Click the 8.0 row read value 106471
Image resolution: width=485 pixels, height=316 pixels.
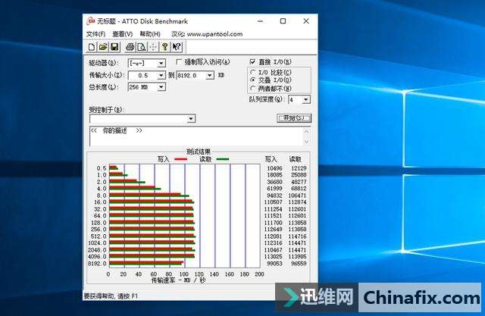[297, 196]
